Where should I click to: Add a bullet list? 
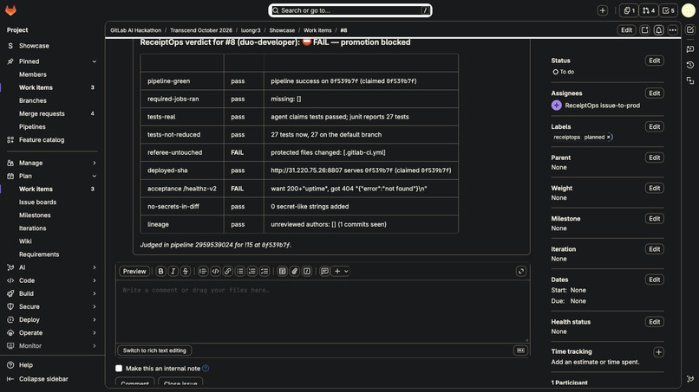click(x=240, y=271)
